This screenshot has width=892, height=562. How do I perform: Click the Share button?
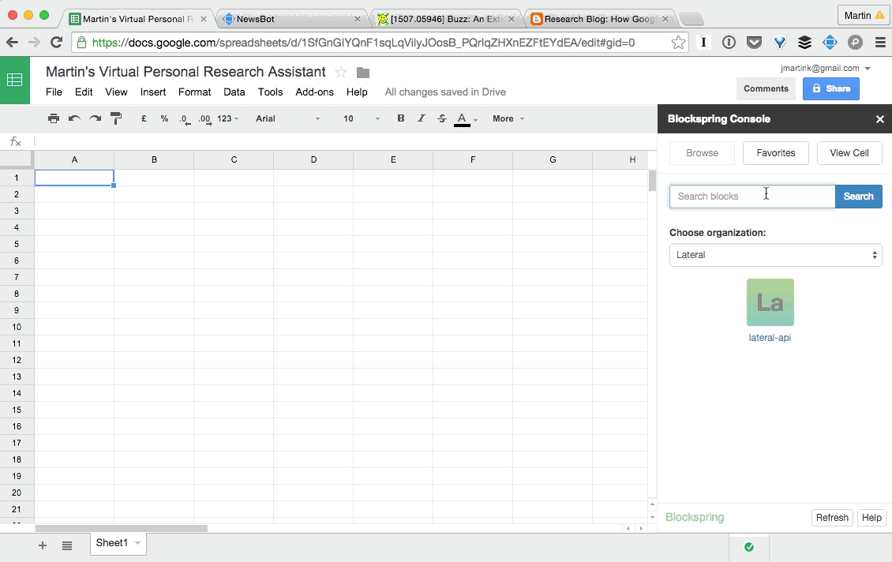[830, 88]
